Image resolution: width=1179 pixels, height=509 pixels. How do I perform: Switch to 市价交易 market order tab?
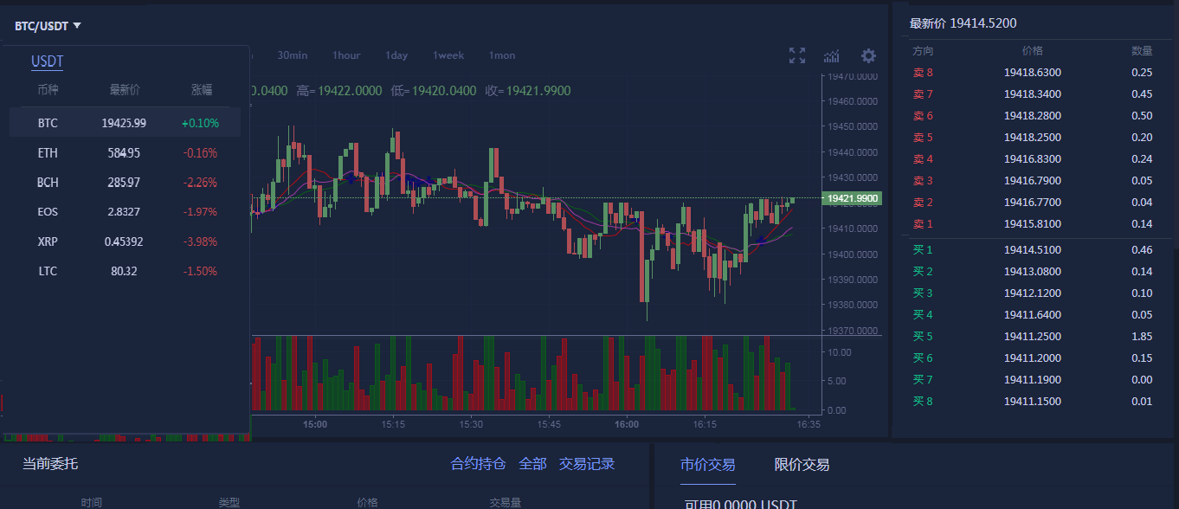point(708,465)
